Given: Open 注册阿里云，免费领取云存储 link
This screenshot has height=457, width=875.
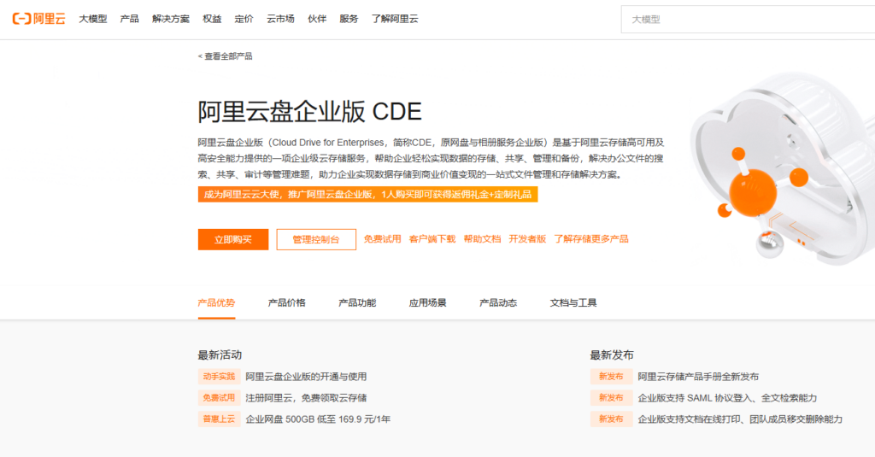Looking at the screenshot, I should [x=307, y=398].
